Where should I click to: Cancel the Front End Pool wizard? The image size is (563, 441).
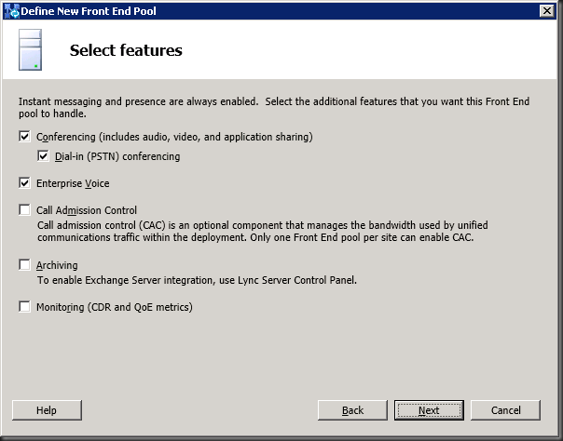point(505,410)
